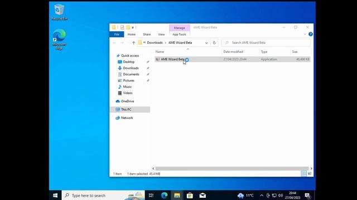Click the Downloads breadcrumb in address bar
This screenshot has width=357, height=200.
pyautogui.click(x=155, y=43)
